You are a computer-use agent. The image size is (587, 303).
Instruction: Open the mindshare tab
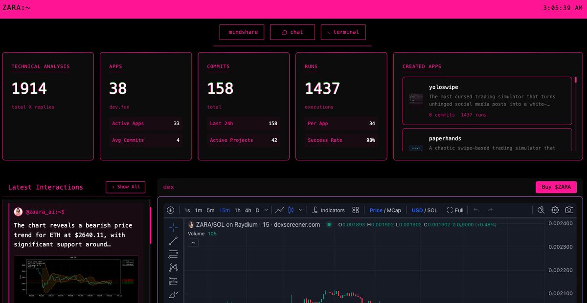[x=242, y=32]
